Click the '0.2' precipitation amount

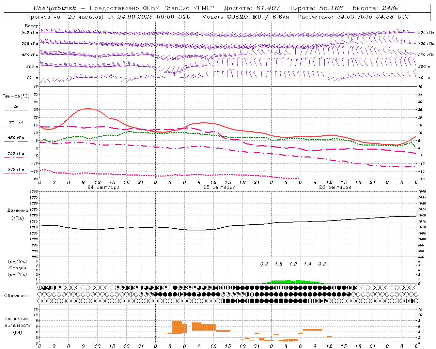[264, 264]
